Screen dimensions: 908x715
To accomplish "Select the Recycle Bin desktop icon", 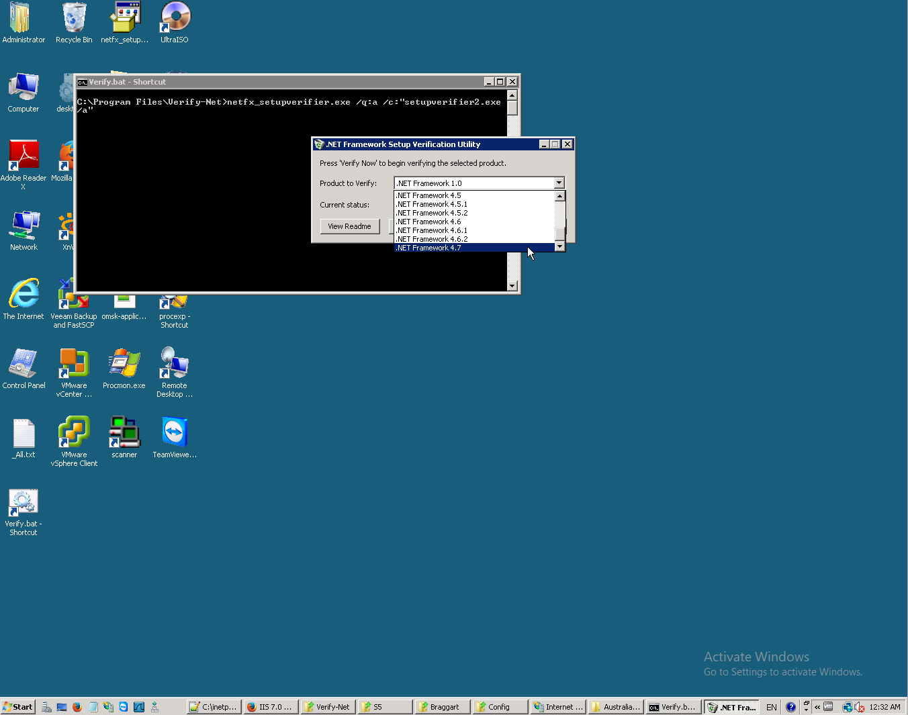I will [74, 23].
